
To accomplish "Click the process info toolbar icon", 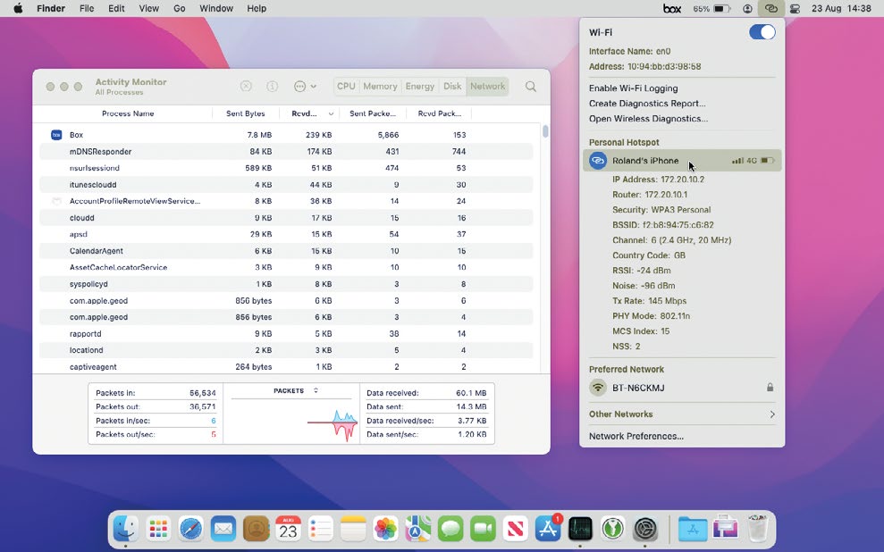I will tap(273, 86).
